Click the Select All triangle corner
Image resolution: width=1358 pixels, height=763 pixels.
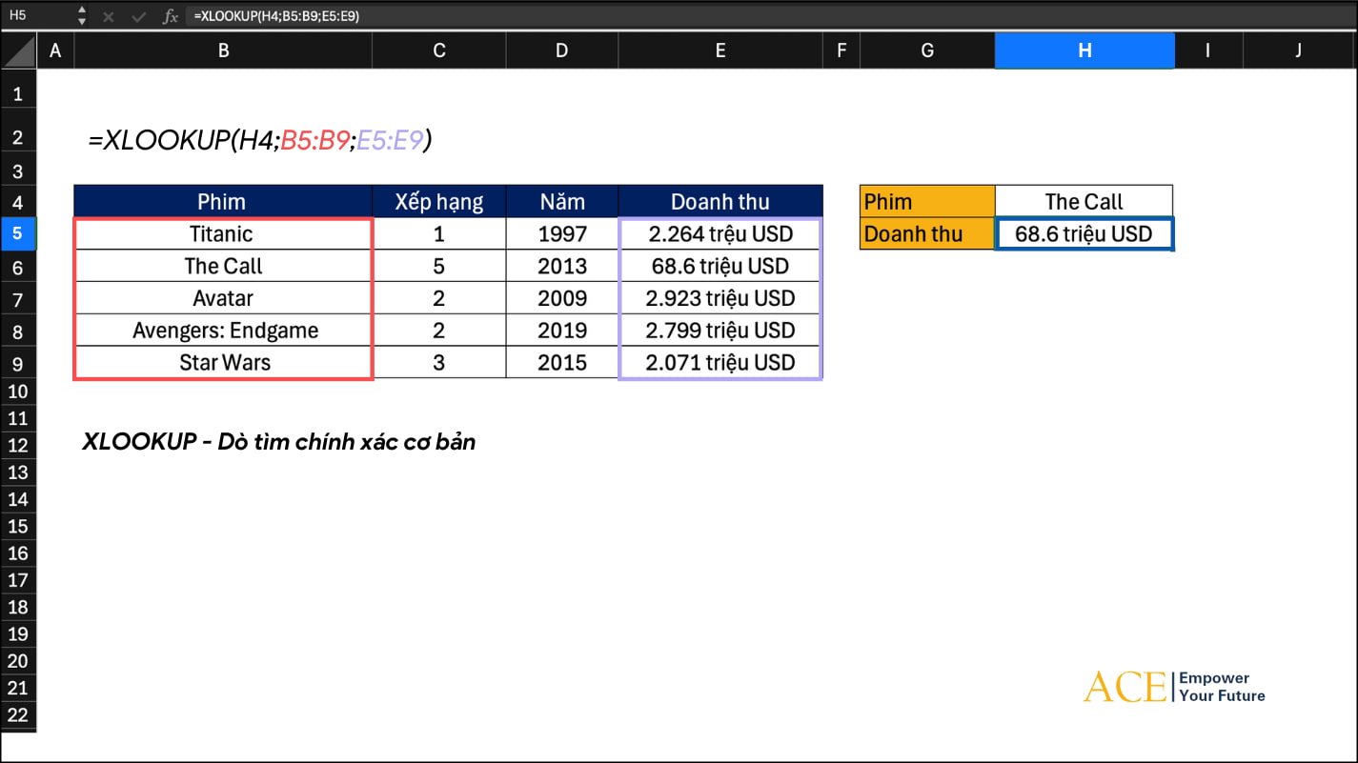click(x=18, y=51)
